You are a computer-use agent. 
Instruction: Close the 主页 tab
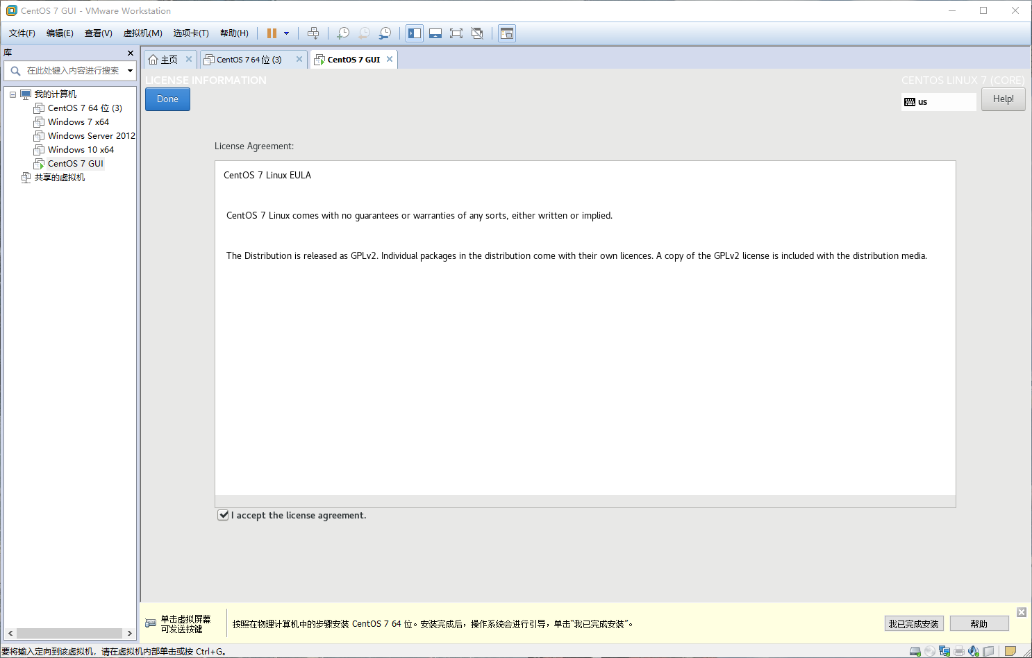coord(189,59)
